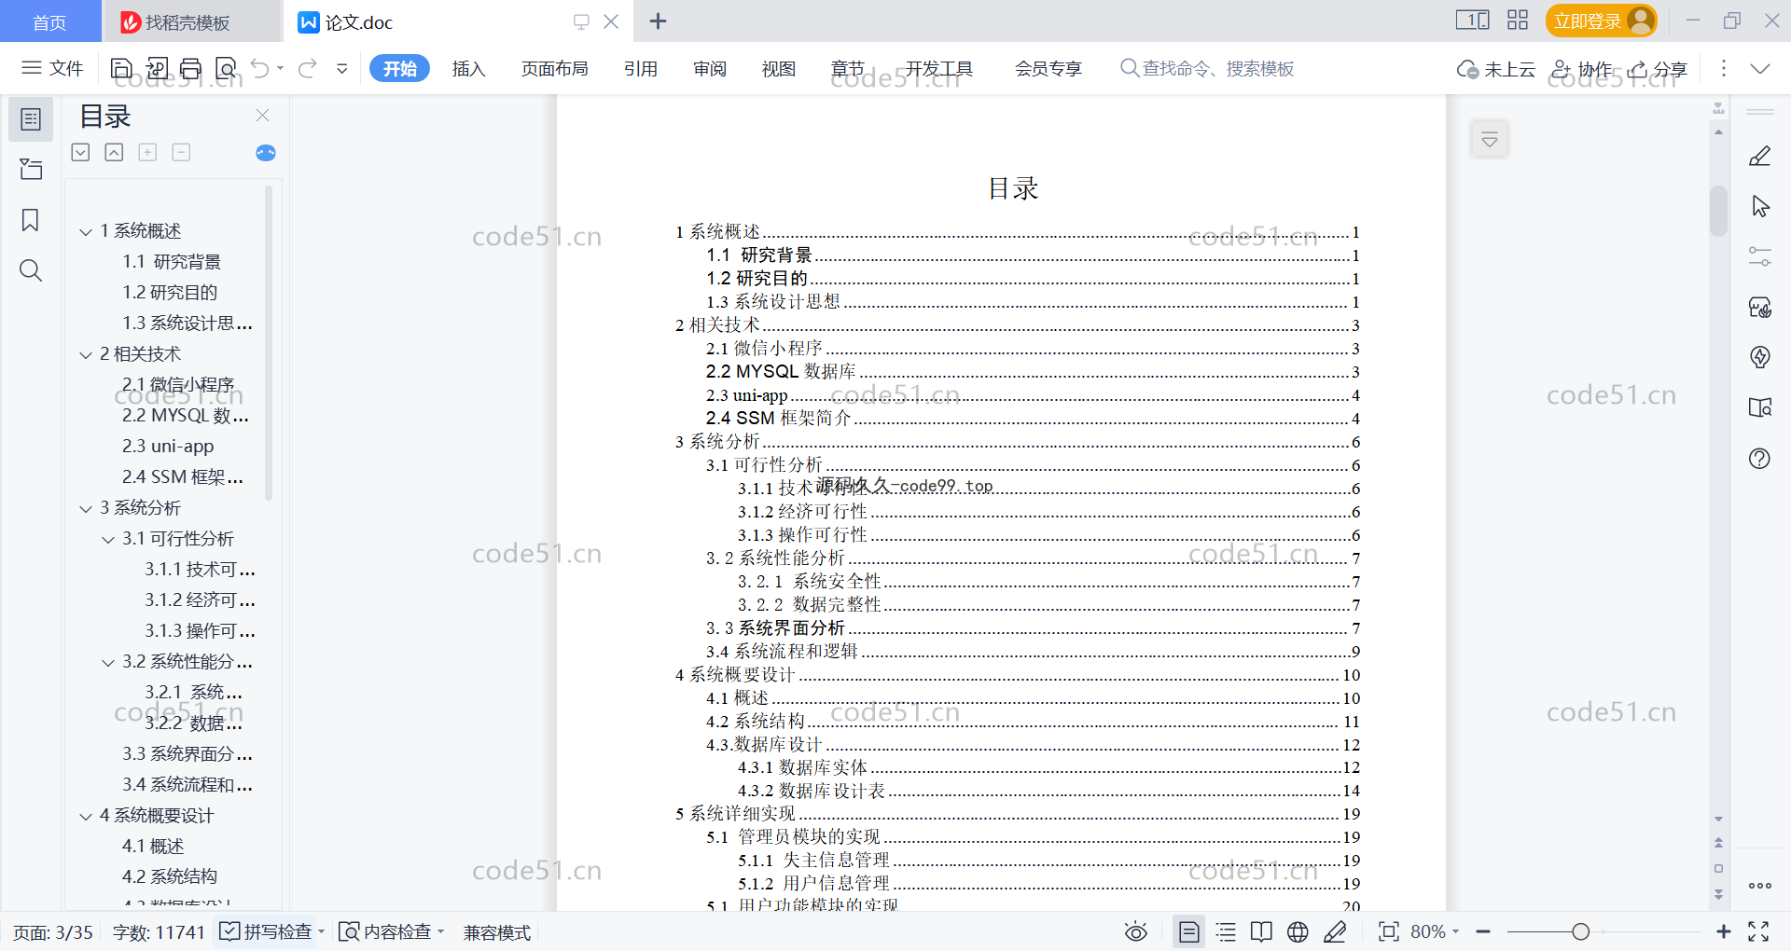
Task: Switch to page layout view
Action: [1189, 931]
